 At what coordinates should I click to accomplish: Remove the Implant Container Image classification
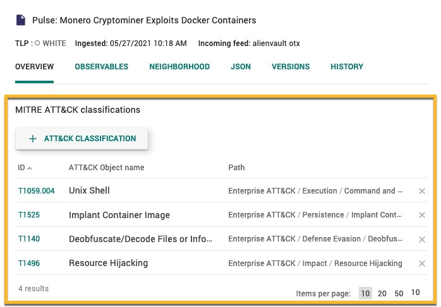tap(422, 215)
